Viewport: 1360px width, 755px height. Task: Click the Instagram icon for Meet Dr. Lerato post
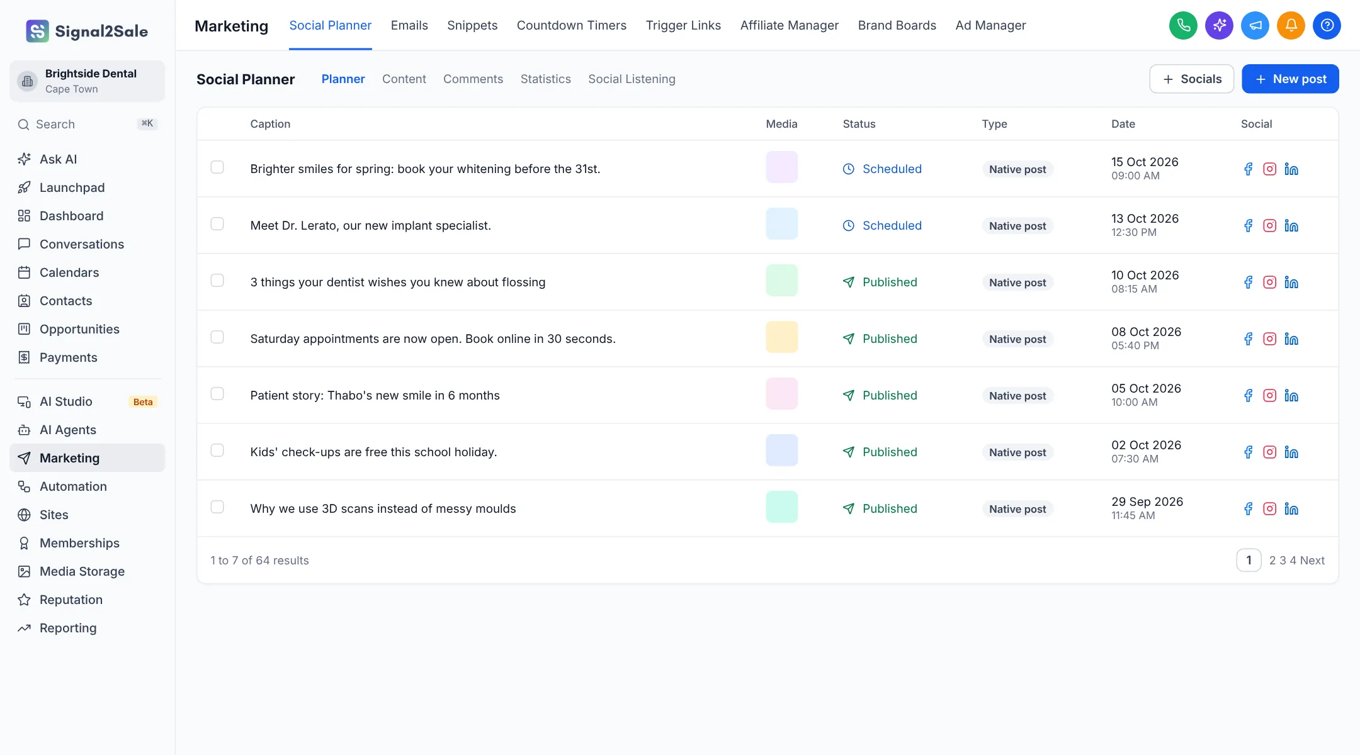coord(1269,225)
